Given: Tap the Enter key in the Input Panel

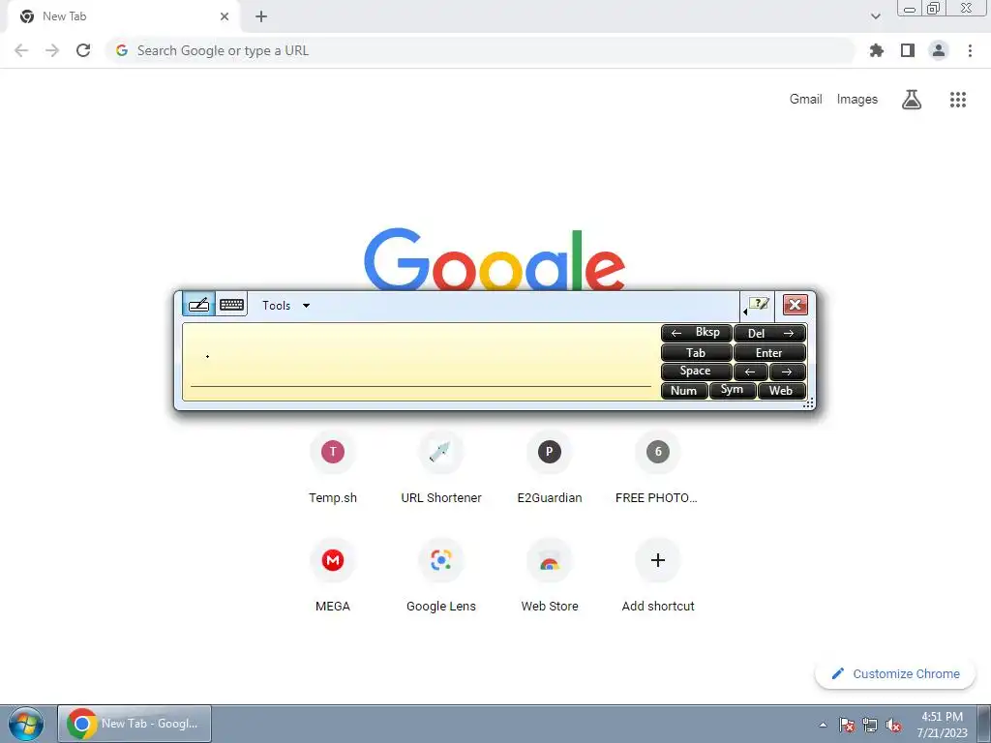Looking at the screenshot, I should (769, 352).
